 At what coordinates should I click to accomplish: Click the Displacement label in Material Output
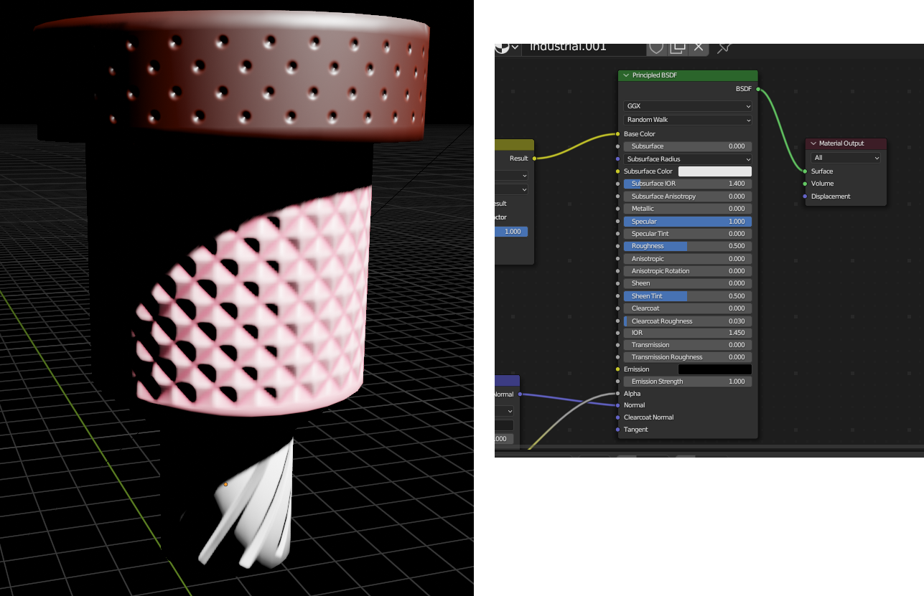click(831, 197)
